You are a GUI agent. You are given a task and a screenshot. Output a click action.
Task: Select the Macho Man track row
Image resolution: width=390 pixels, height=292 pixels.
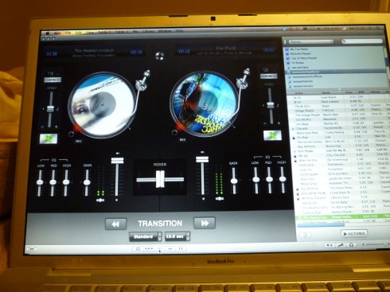340,115
